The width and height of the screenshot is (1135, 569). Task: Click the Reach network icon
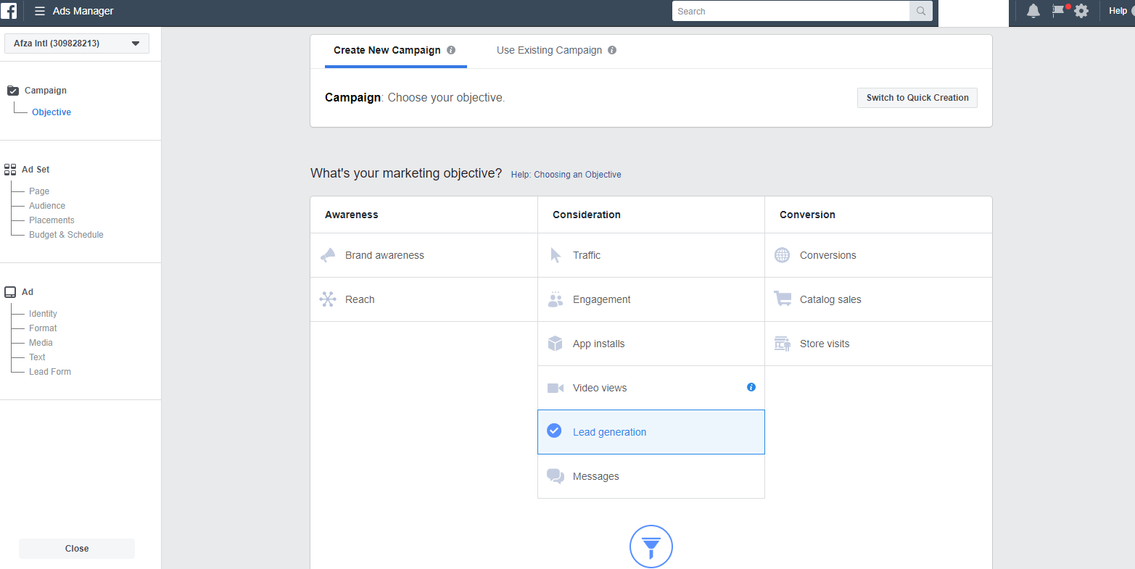[x=328, y=299]
